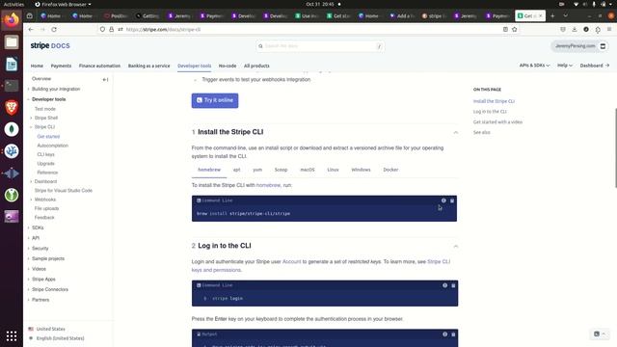This screenshot has height=347, width=617.
Task: Click the Stripe Docs logo
Action: pos(50,45)
